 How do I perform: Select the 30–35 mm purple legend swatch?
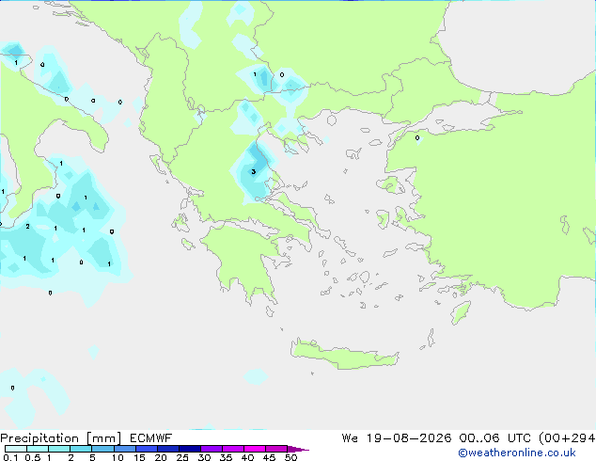tap(212, 449)
